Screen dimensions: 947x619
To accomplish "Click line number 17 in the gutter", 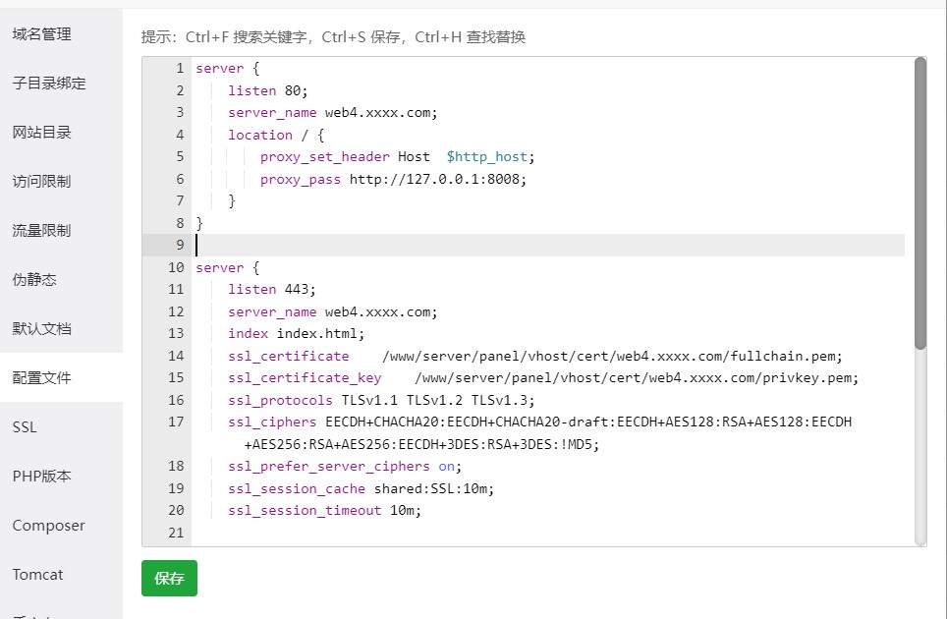I will click(176, 422).
